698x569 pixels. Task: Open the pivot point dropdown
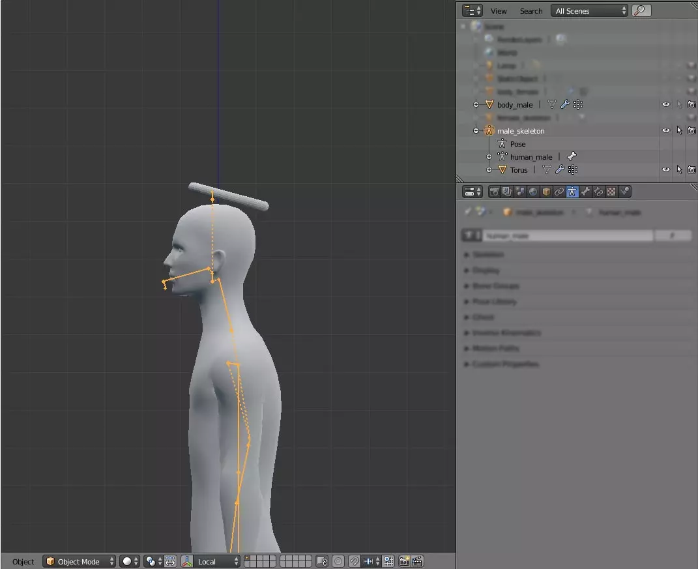click(154, 561)
